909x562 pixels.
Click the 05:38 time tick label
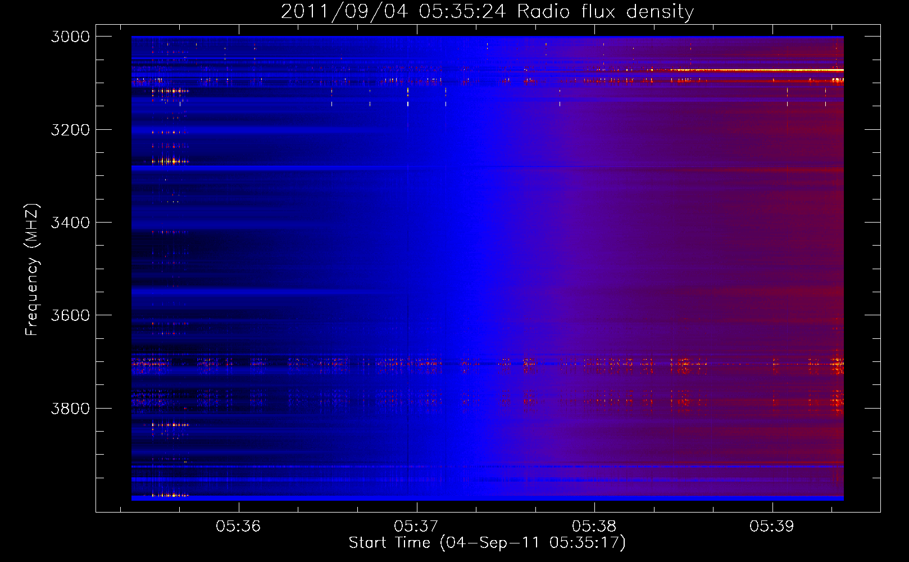pos(594,526)
